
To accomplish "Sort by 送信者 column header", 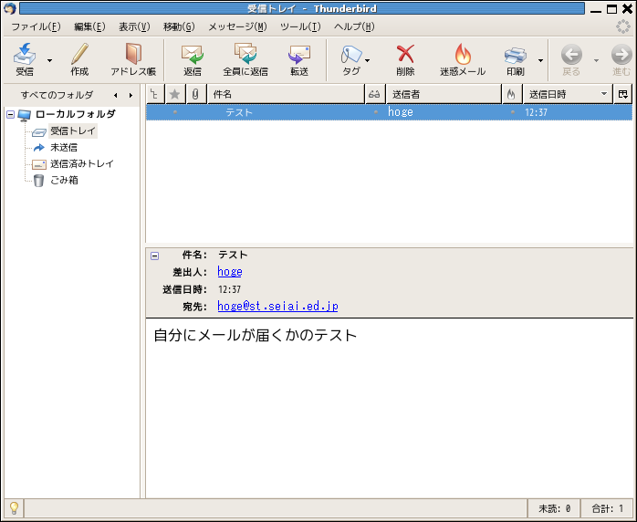I will pos(444,95).
